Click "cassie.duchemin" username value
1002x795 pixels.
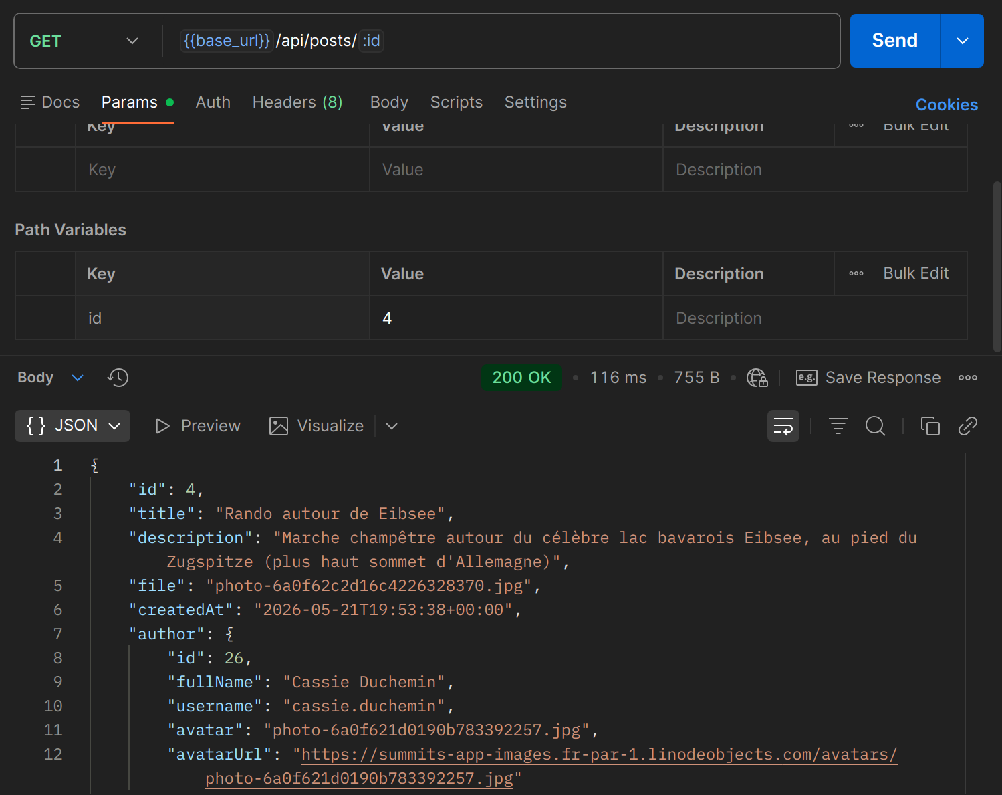(364, 706)
